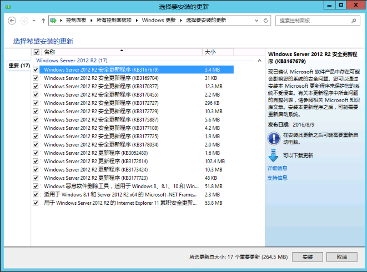
Task: Uncheck the KB3170377 update checkbox
Action: pyautogui.click(x=36, y=86)
